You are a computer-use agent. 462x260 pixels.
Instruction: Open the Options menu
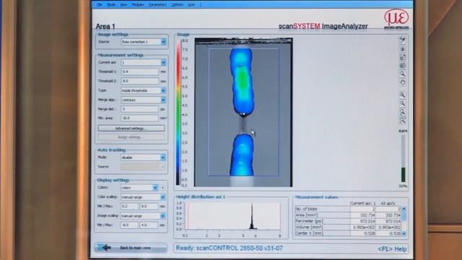click(177, 5)
